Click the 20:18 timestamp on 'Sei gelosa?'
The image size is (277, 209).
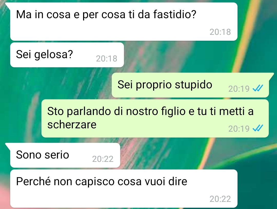click(x=106, y=59)
